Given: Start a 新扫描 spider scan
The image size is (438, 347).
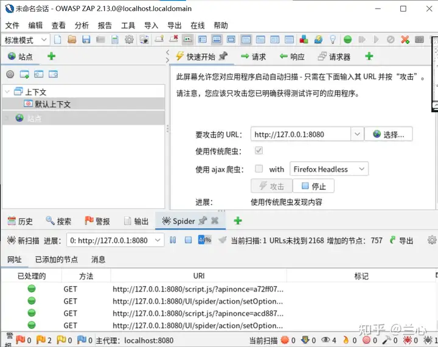Looking at the screenshot, I should (23, 240).
